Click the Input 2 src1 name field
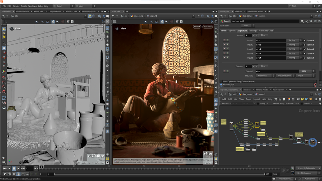322x181 pixels. coord(270,45)
